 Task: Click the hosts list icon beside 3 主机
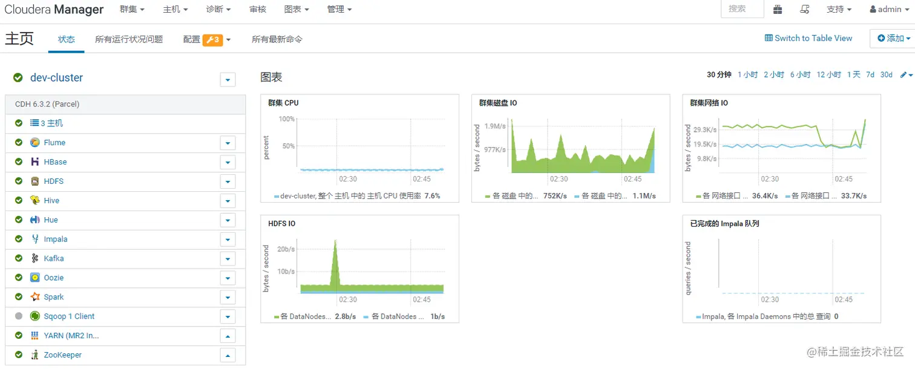point(34,123)
